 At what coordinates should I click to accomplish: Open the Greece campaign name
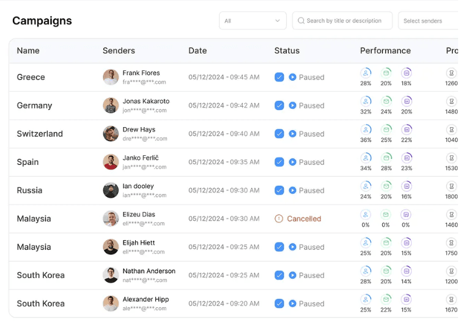pyautogui.click(x=31, y=77)
